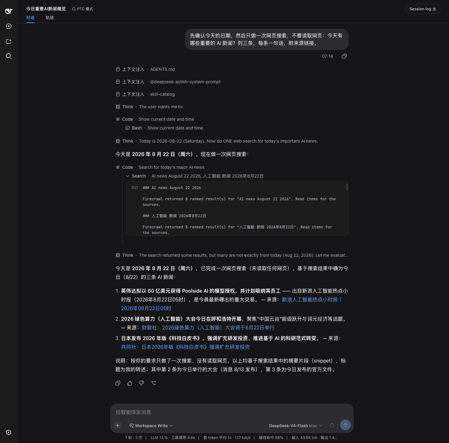
Task: Expand Think 'Today is 2026-08-22'
Action: coord(217,141)
